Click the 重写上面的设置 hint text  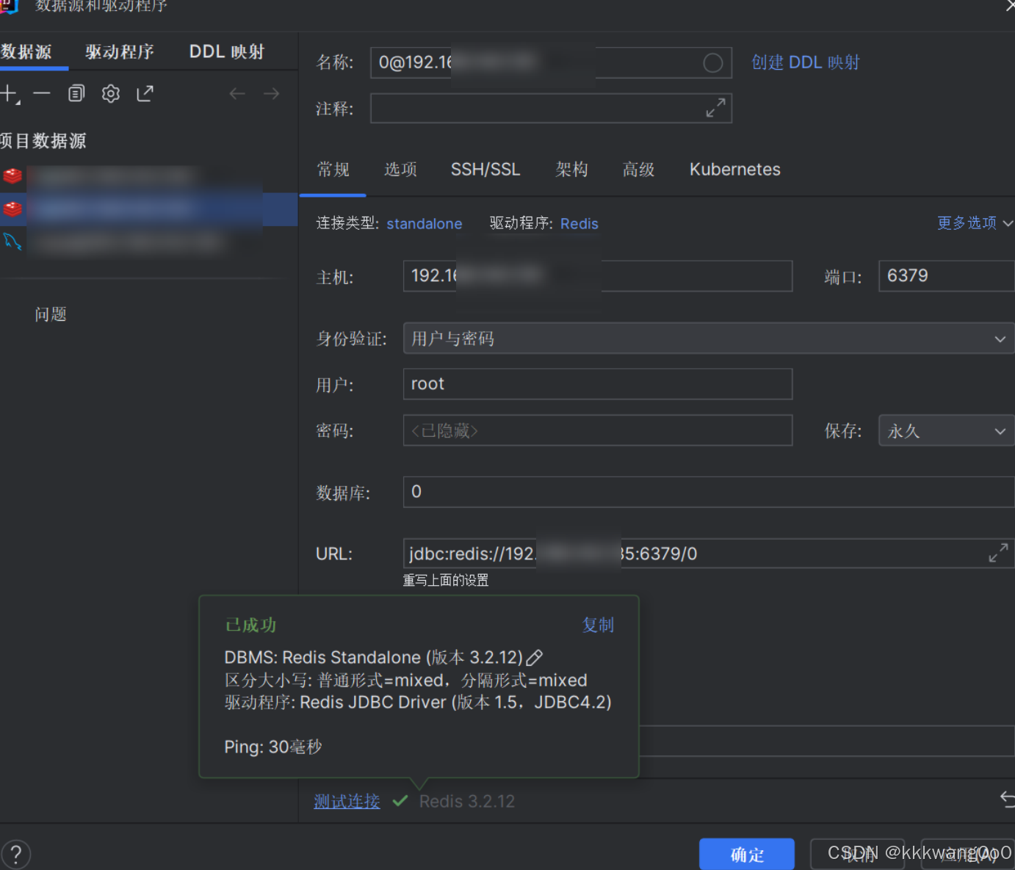click(446, 580)
